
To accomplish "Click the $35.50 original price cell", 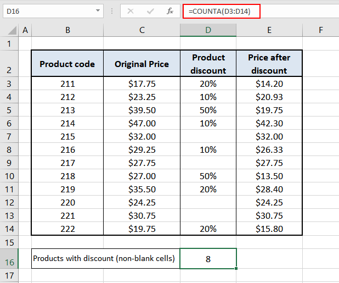I will (142, 189).
